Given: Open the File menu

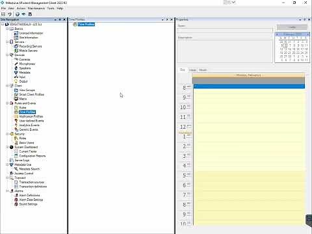Looking at the screenshot, I should coord(3,8).
